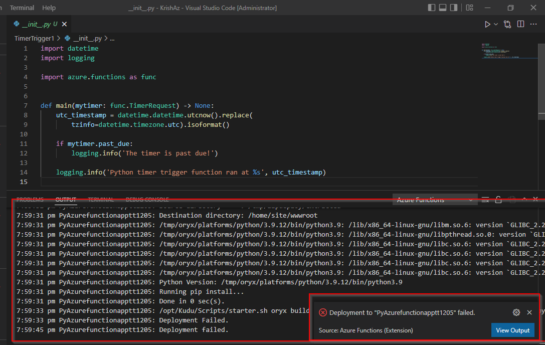
Task: Switch to the TERMINAL panel tab
Action: click(101, 200)
